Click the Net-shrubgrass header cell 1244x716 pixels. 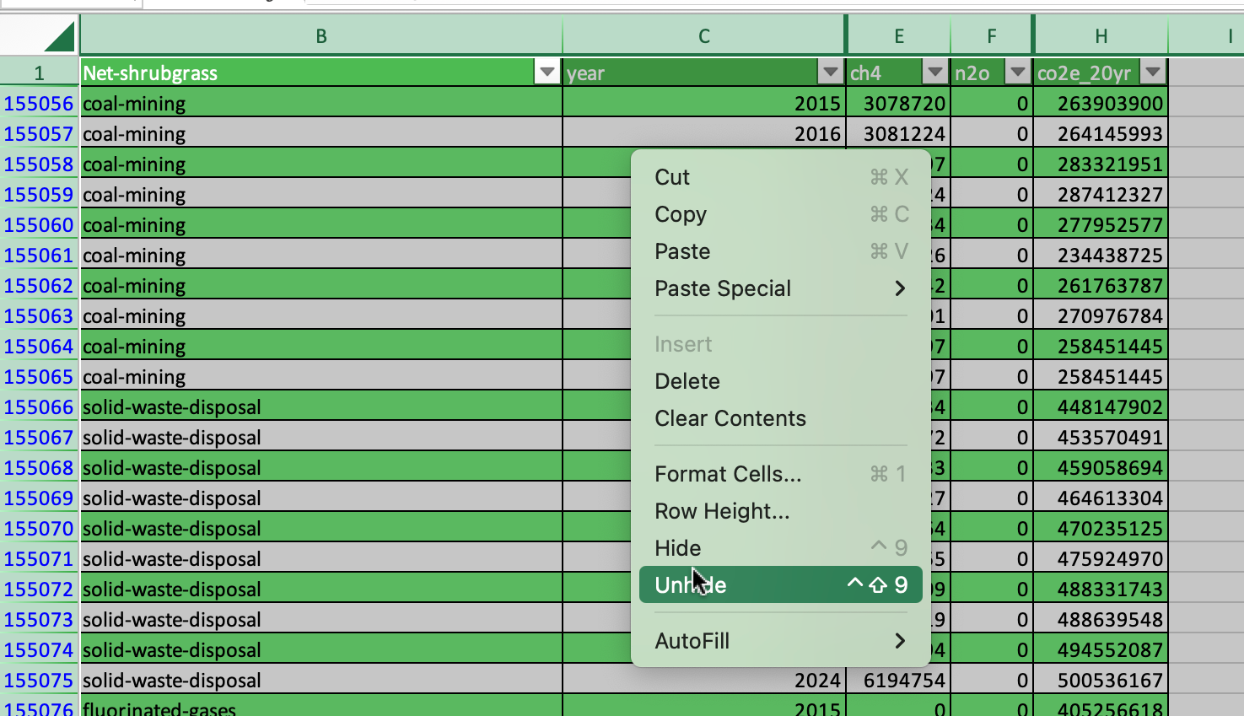pos(321,73)
